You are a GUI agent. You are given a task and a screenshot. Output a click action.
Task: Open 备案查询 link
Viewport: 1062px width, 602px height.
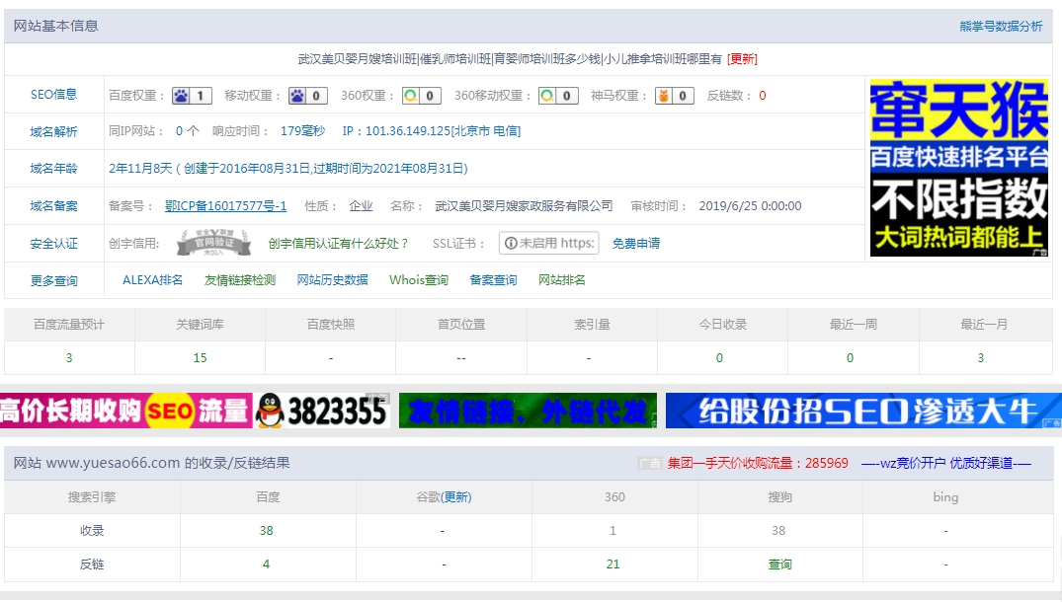tap(493, 280)
